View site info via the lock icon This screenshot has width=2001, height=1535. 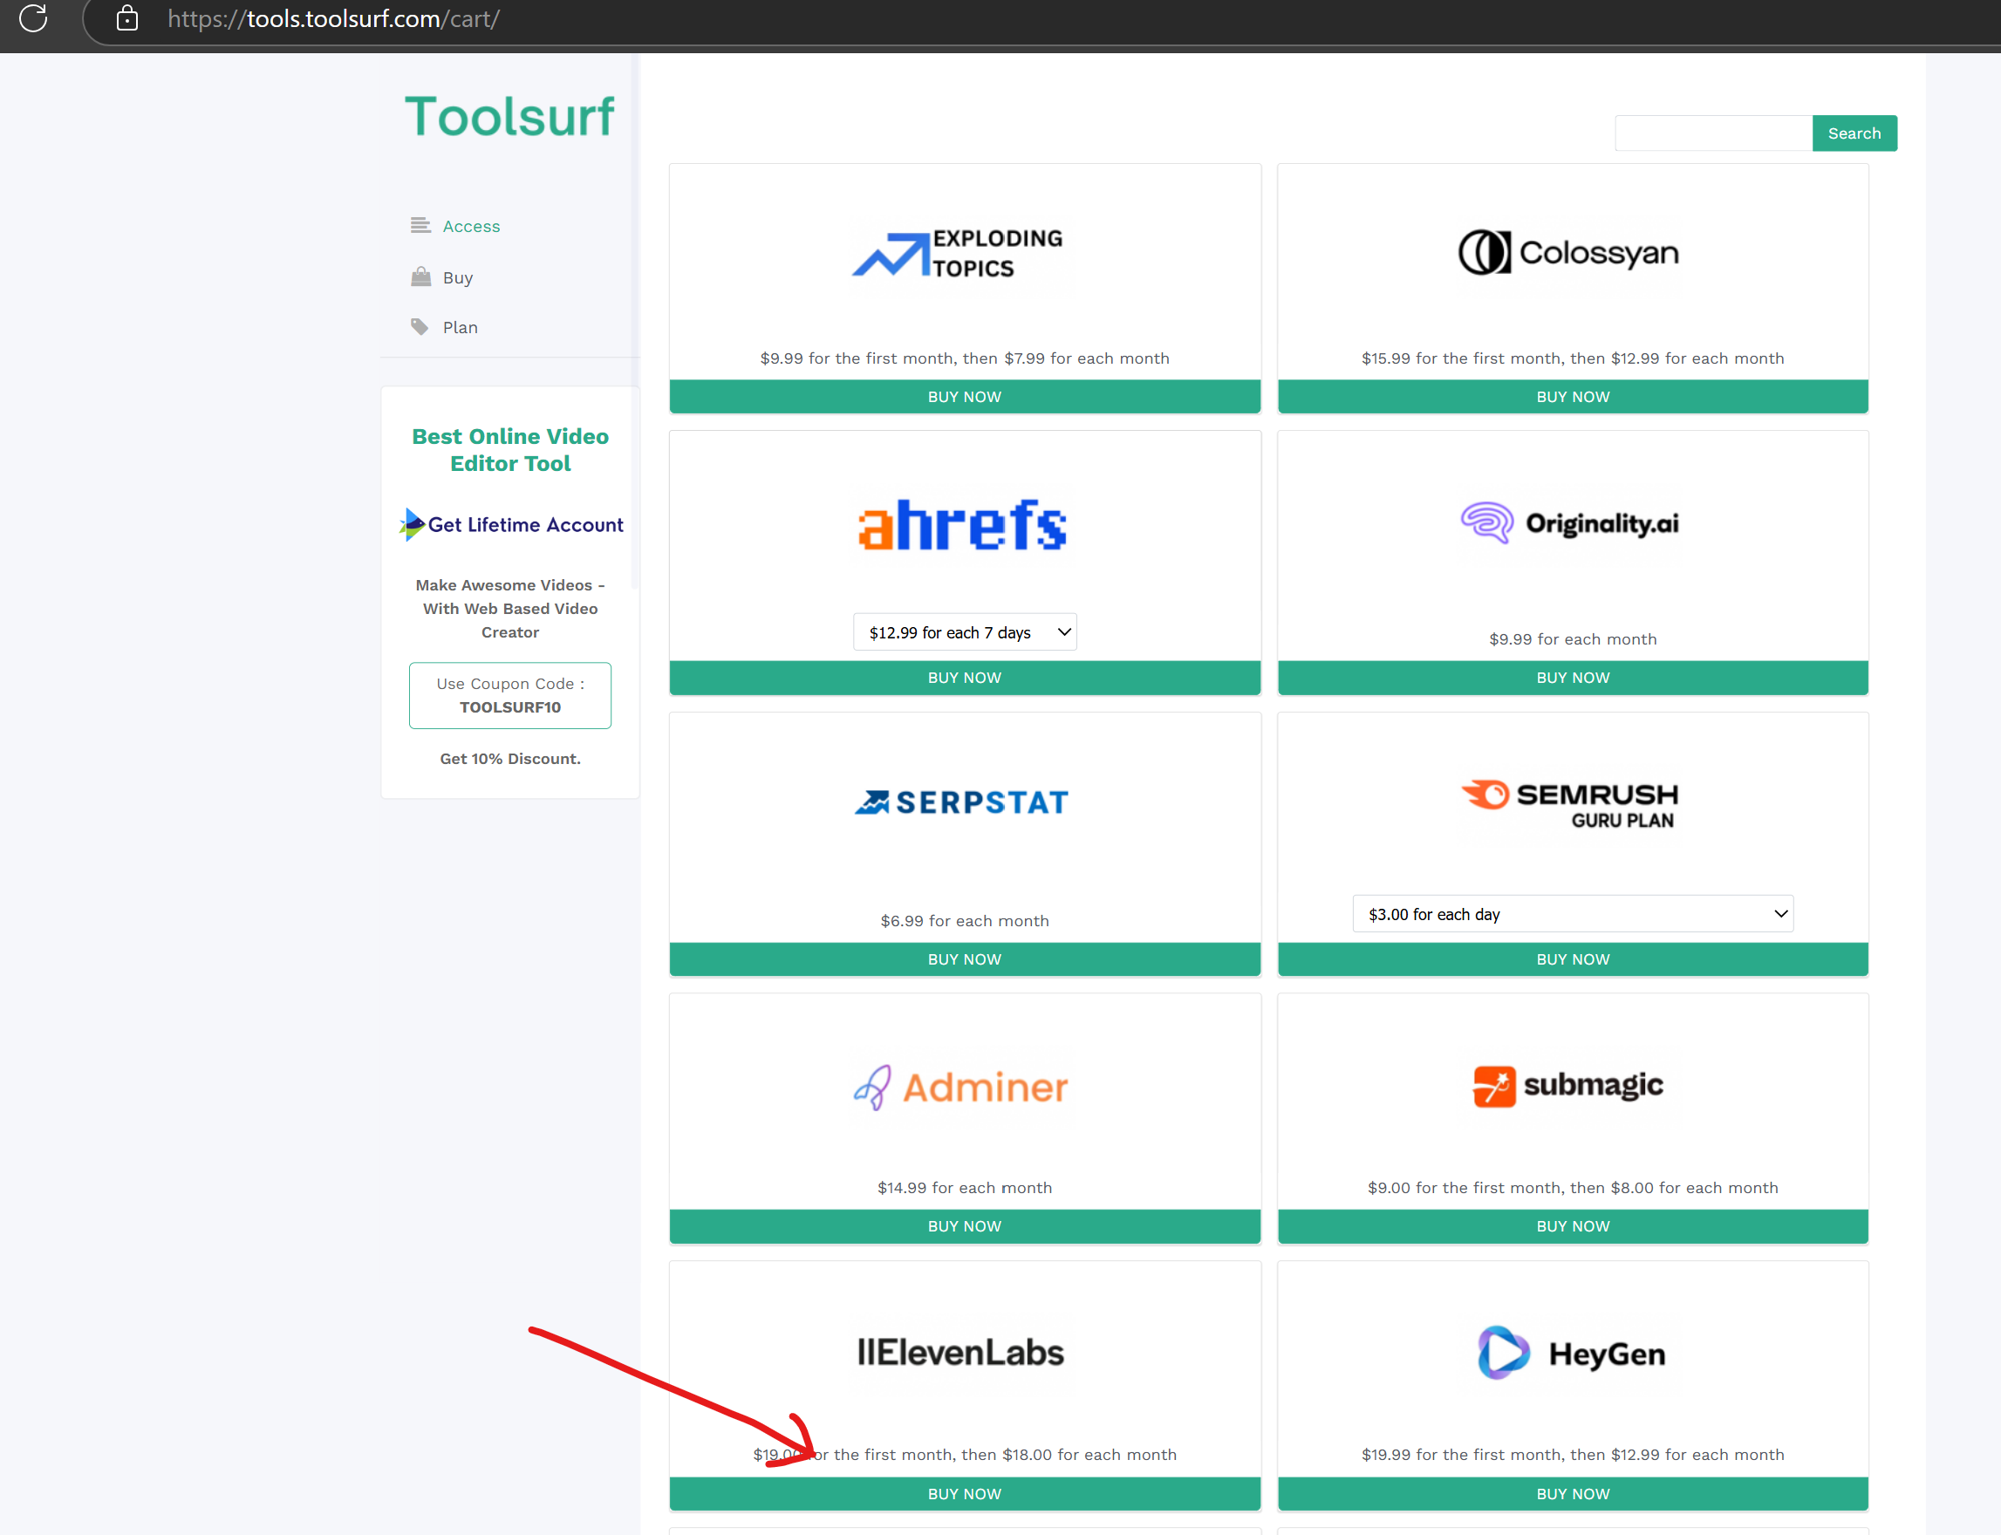(127, 17)
